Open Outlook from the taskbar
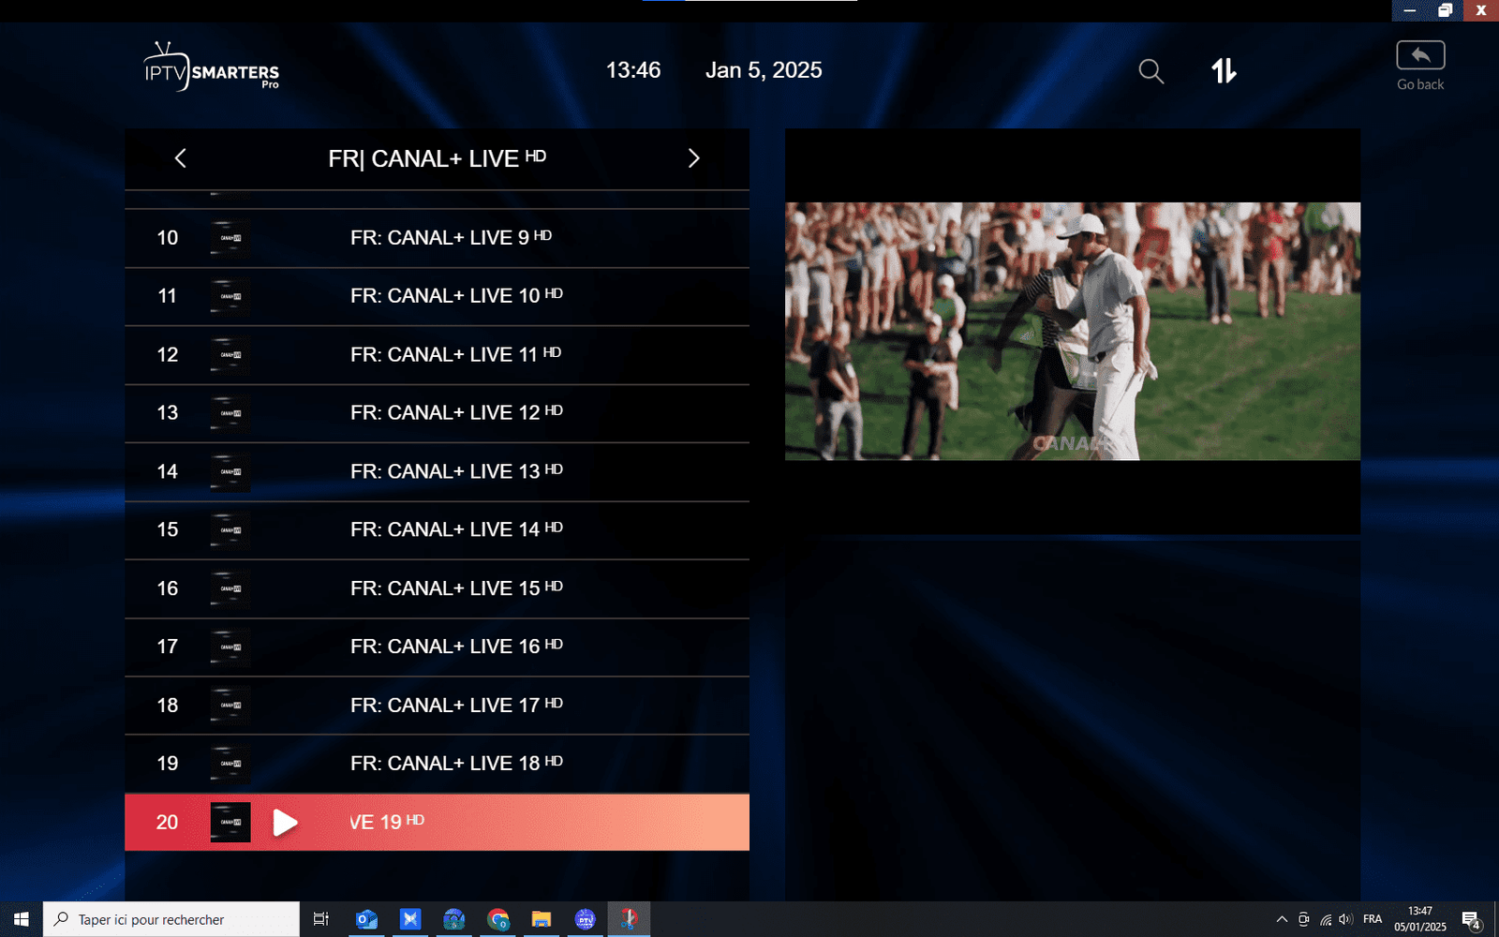 (366, 919)
